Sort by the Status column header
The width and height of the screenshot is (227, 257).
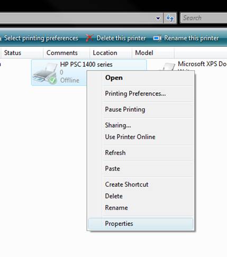point(22,53)
